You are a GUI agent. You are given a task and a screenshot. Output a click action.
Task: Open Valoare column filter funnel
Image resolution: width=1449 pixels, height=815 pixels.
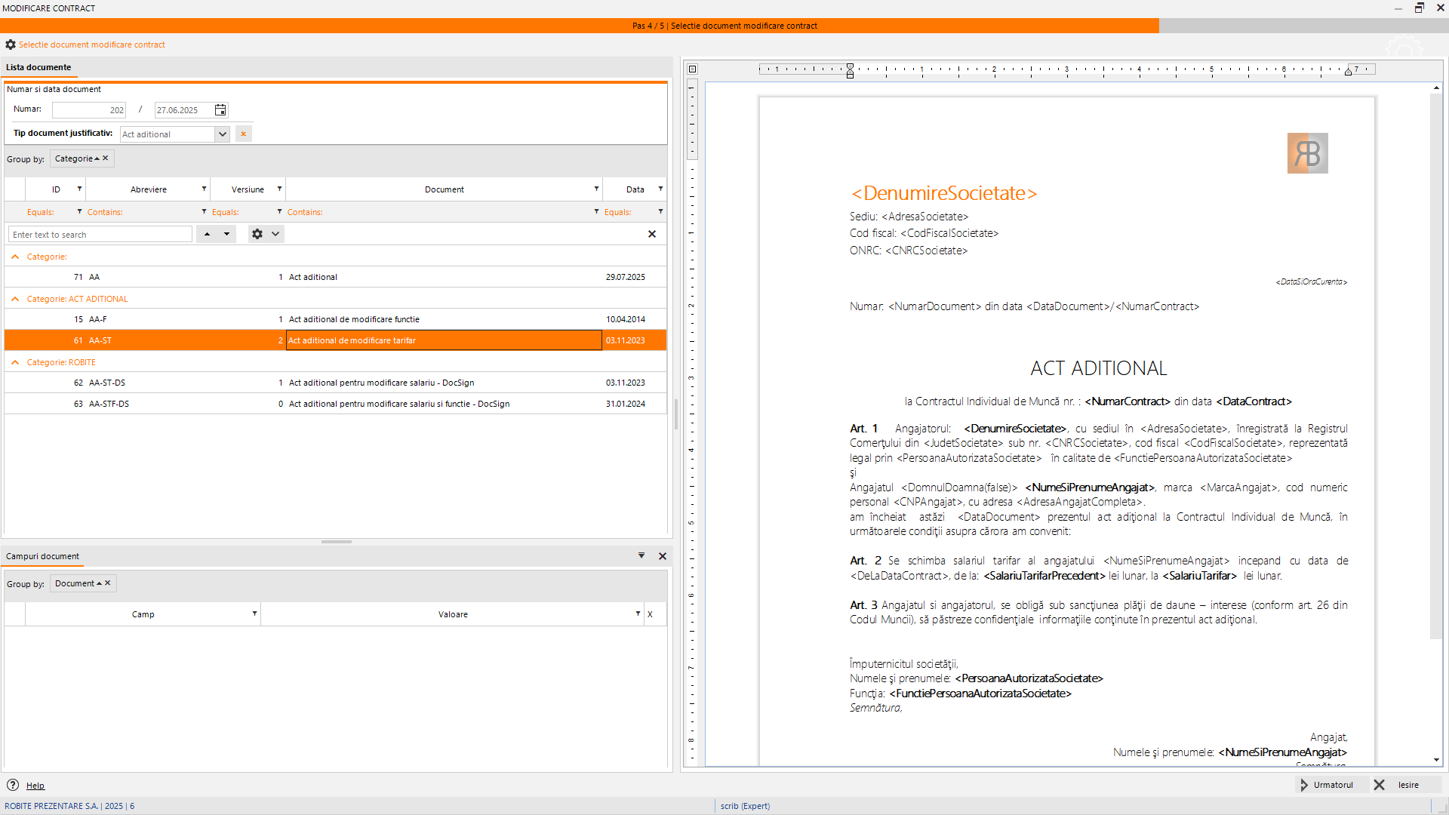[638, 614]
